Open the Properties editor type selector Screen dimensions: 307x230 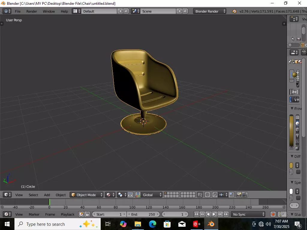[x=294, y=52]
